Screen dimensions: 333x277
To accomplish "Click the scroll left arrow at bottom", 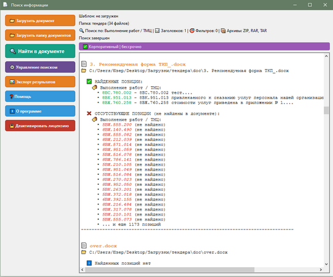I will [82, 270].
